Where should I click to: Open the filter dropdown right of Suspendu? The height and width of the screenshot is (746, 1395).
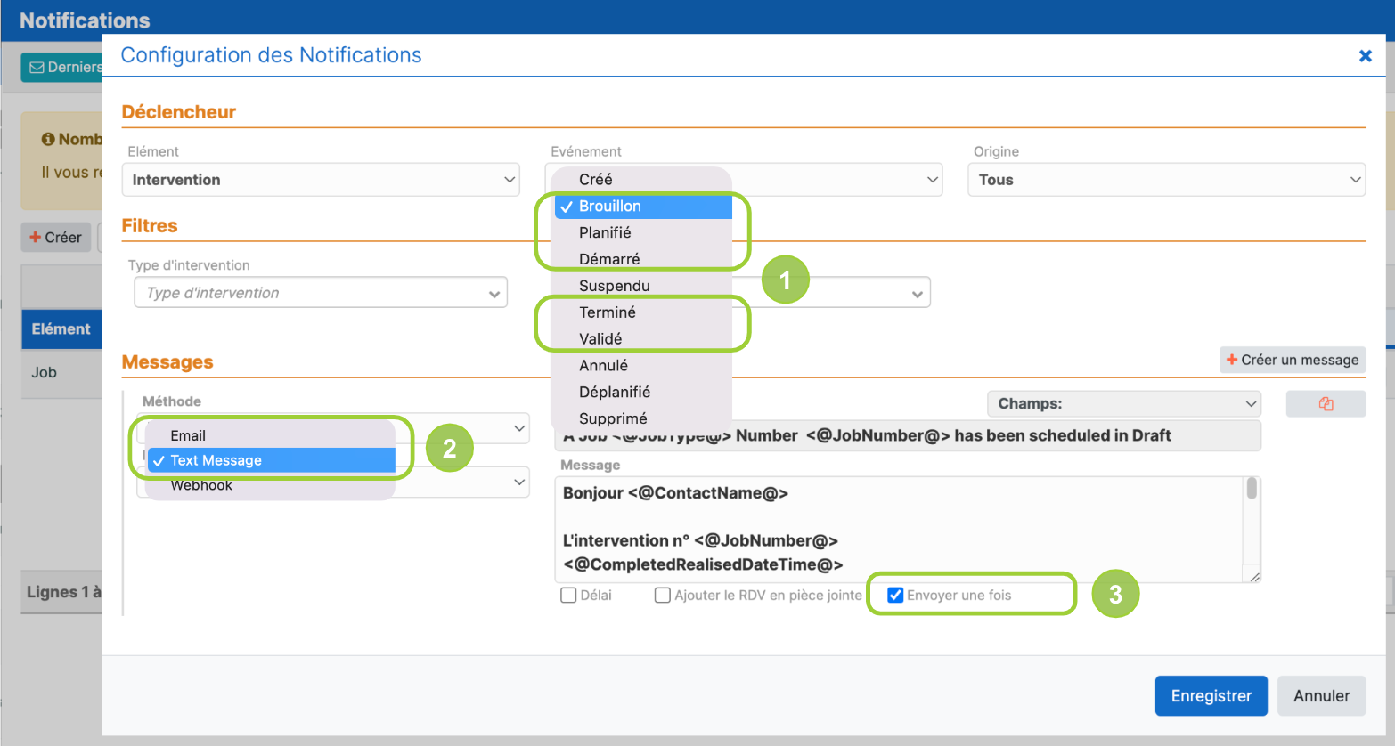[918, 294]
